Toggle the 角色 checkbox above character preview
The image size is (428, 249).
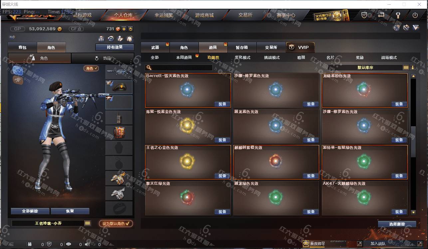tap(91, 68)
